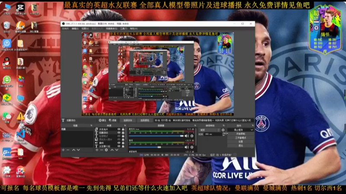
Task: Move source down using Sources panel arrow
Action: click(117, 150)
